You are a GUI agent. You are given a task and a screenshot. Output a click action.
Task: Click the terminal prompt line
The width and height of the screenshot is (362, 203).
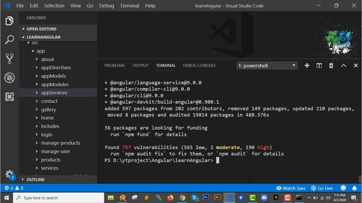point(162,160)
